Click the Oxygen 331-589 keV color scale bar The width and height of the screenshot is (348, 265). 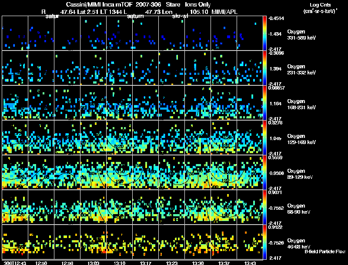pos(264,33)
